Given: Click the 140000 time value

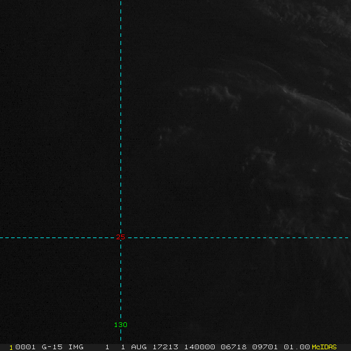Looking at the screenshot, I should (x=199, y=347).
